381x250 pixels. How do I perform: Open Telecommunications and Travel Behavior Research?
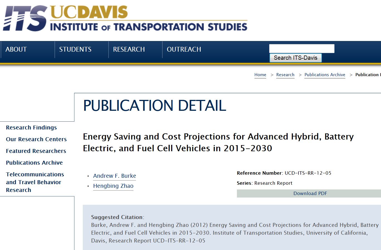35,182
